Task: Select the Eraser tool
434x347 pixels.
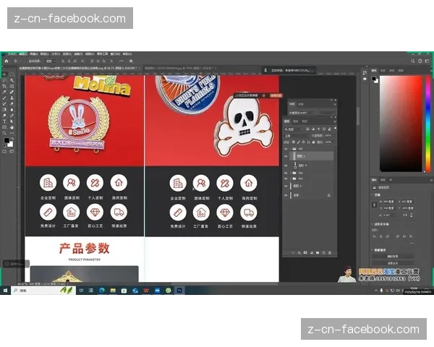Action: 12,103
